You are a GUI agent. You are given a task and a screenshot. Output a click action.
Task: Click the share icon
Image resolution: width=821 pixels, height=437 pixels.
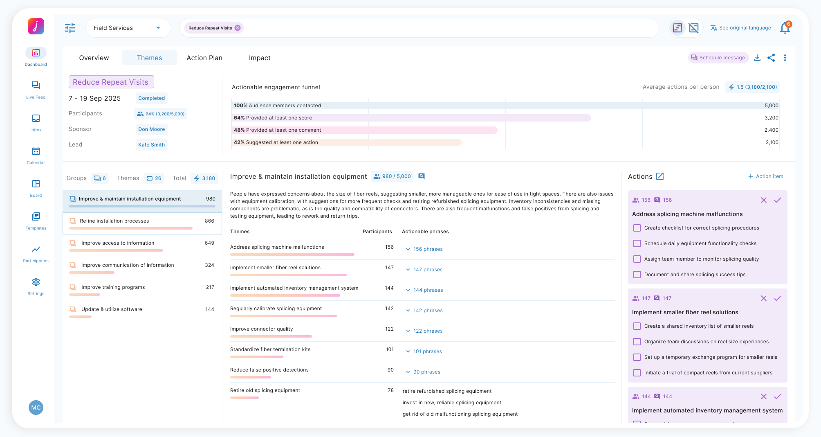[771, 58]
